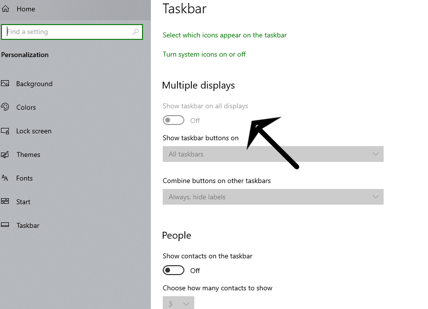Select the Taskbar settings page
428x309 pixels.
point(28,225)
